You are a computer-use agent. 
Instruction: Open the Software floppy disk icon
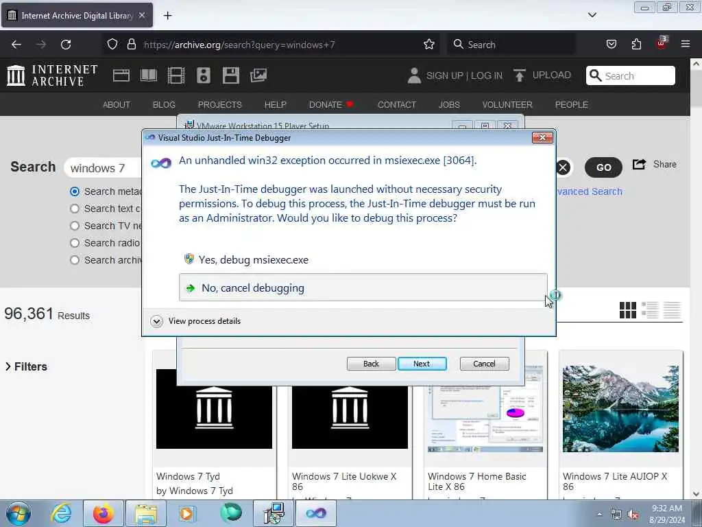pyautogui.click(x=231, y=75)
